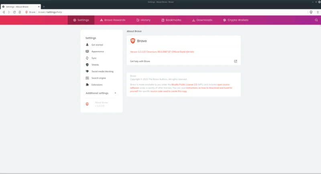Open the open source software link

pyautogui.click(x=180, y=86)
